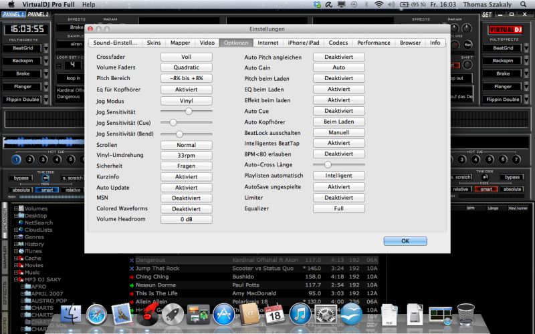Toggle right deck absolute mode
This screenshot has width=535, height=334.
[512, 189]
